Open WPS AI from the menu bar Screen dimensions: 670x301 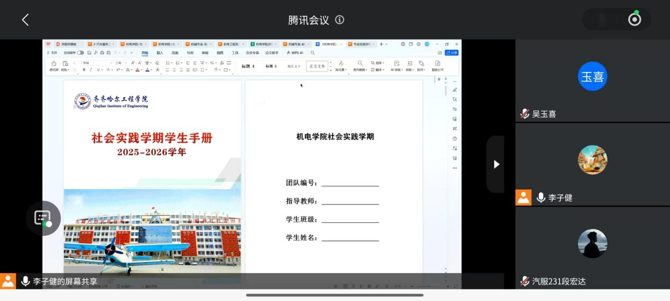(x=295, y=53)
